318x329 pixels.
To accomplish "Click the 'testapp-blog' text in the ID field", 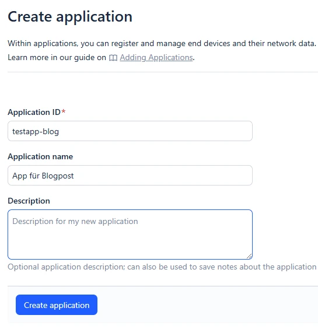I will tap(36, 132).
